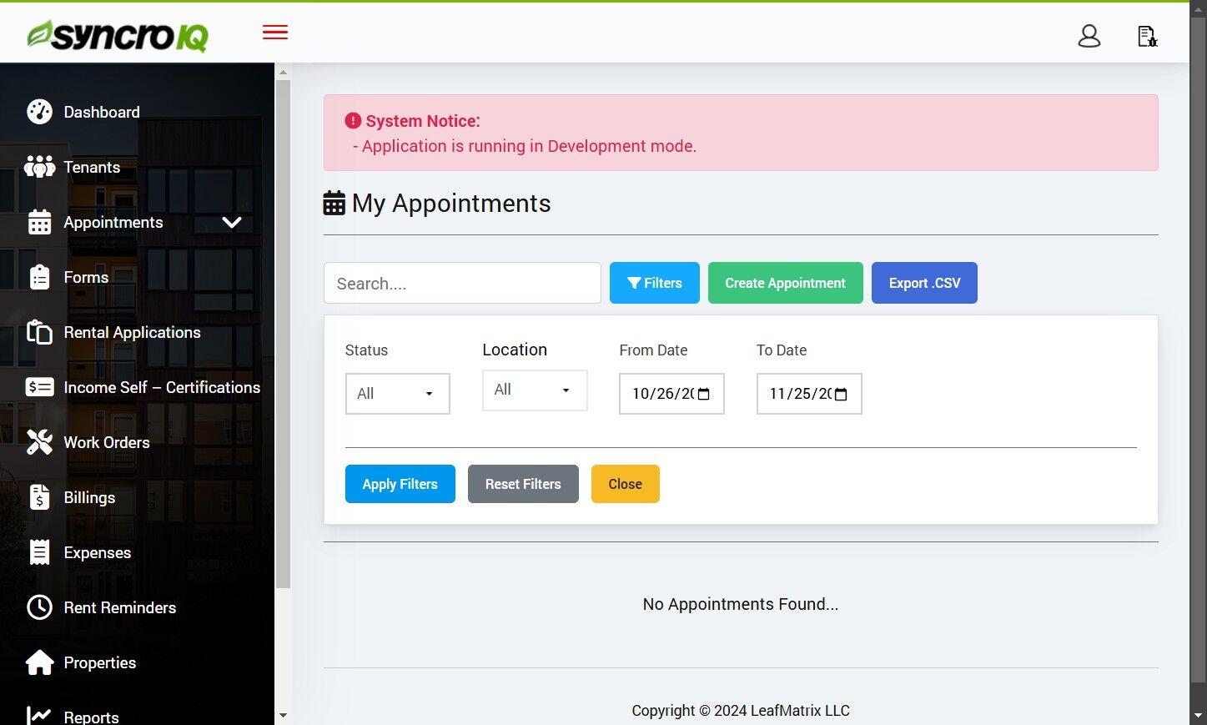This screenshot has width=1207, height=725.
Task: Focus the Search input field
Action: pyautogui.click(x=462, y=283)
